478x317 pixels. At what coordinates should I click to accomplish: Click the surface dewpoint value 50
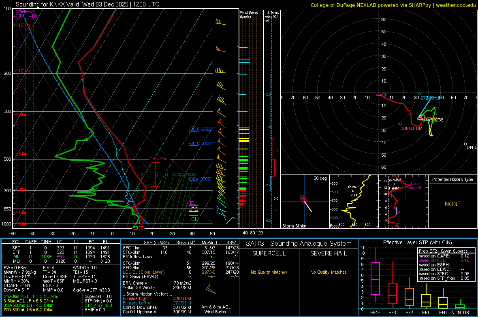click(135, 228)
